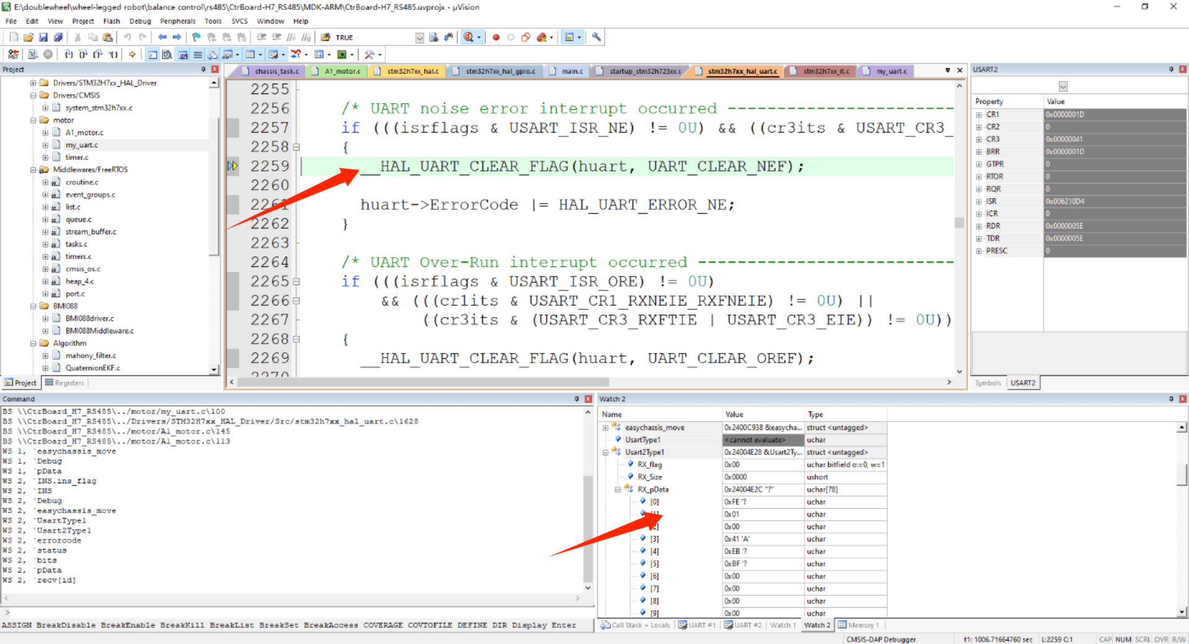The height and width of the screenshot is (644, 1189).
Task: Insert a bookmark on current line
Action: tap(196, 37)
